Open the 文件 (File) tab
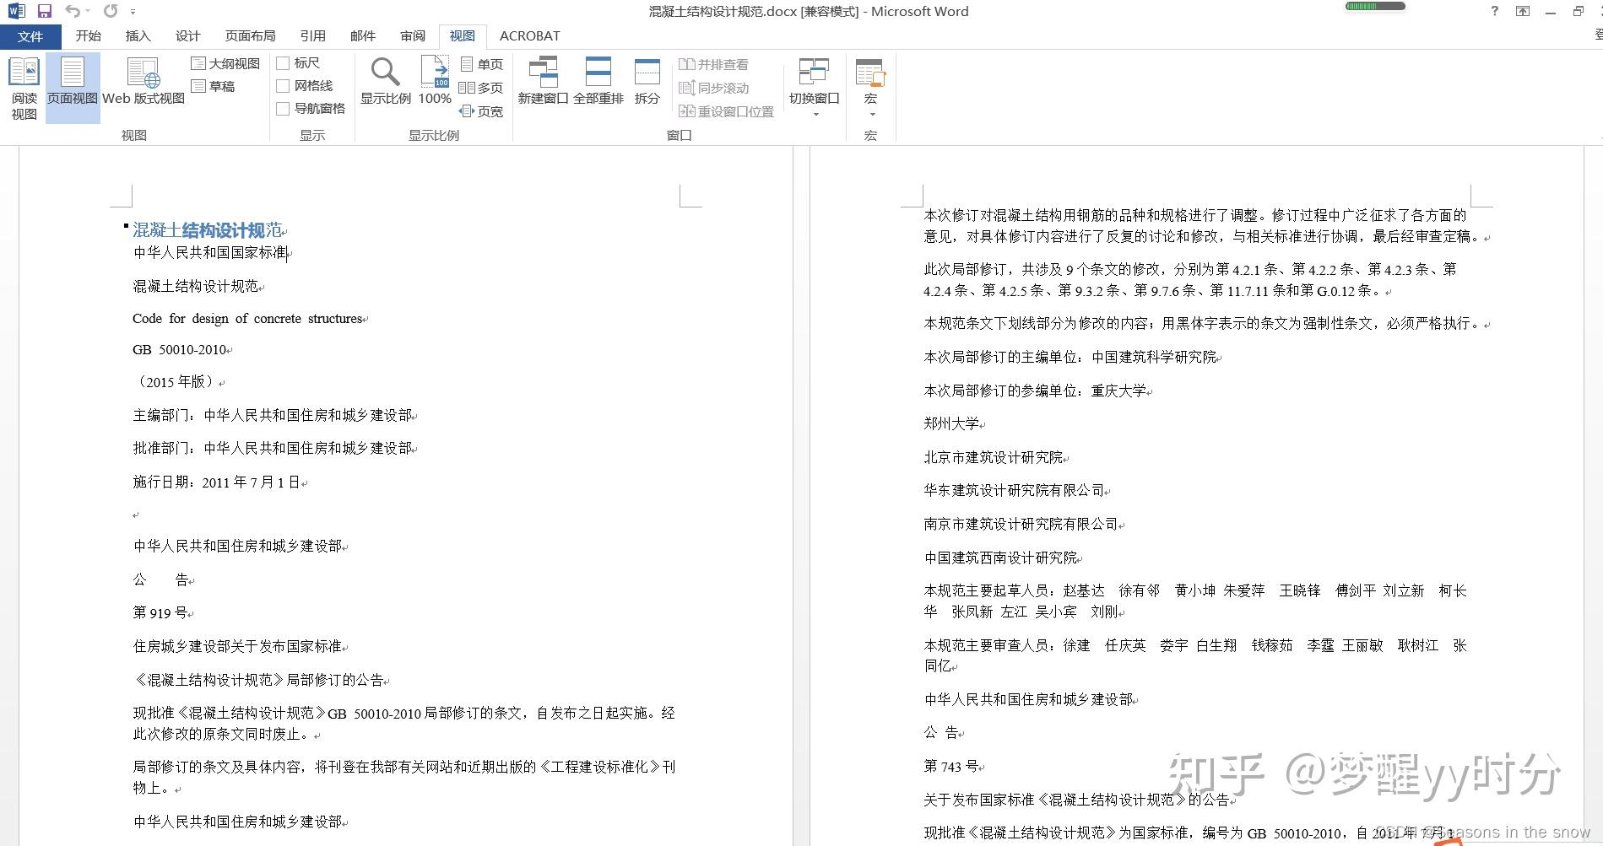 (x=30, y=36)
